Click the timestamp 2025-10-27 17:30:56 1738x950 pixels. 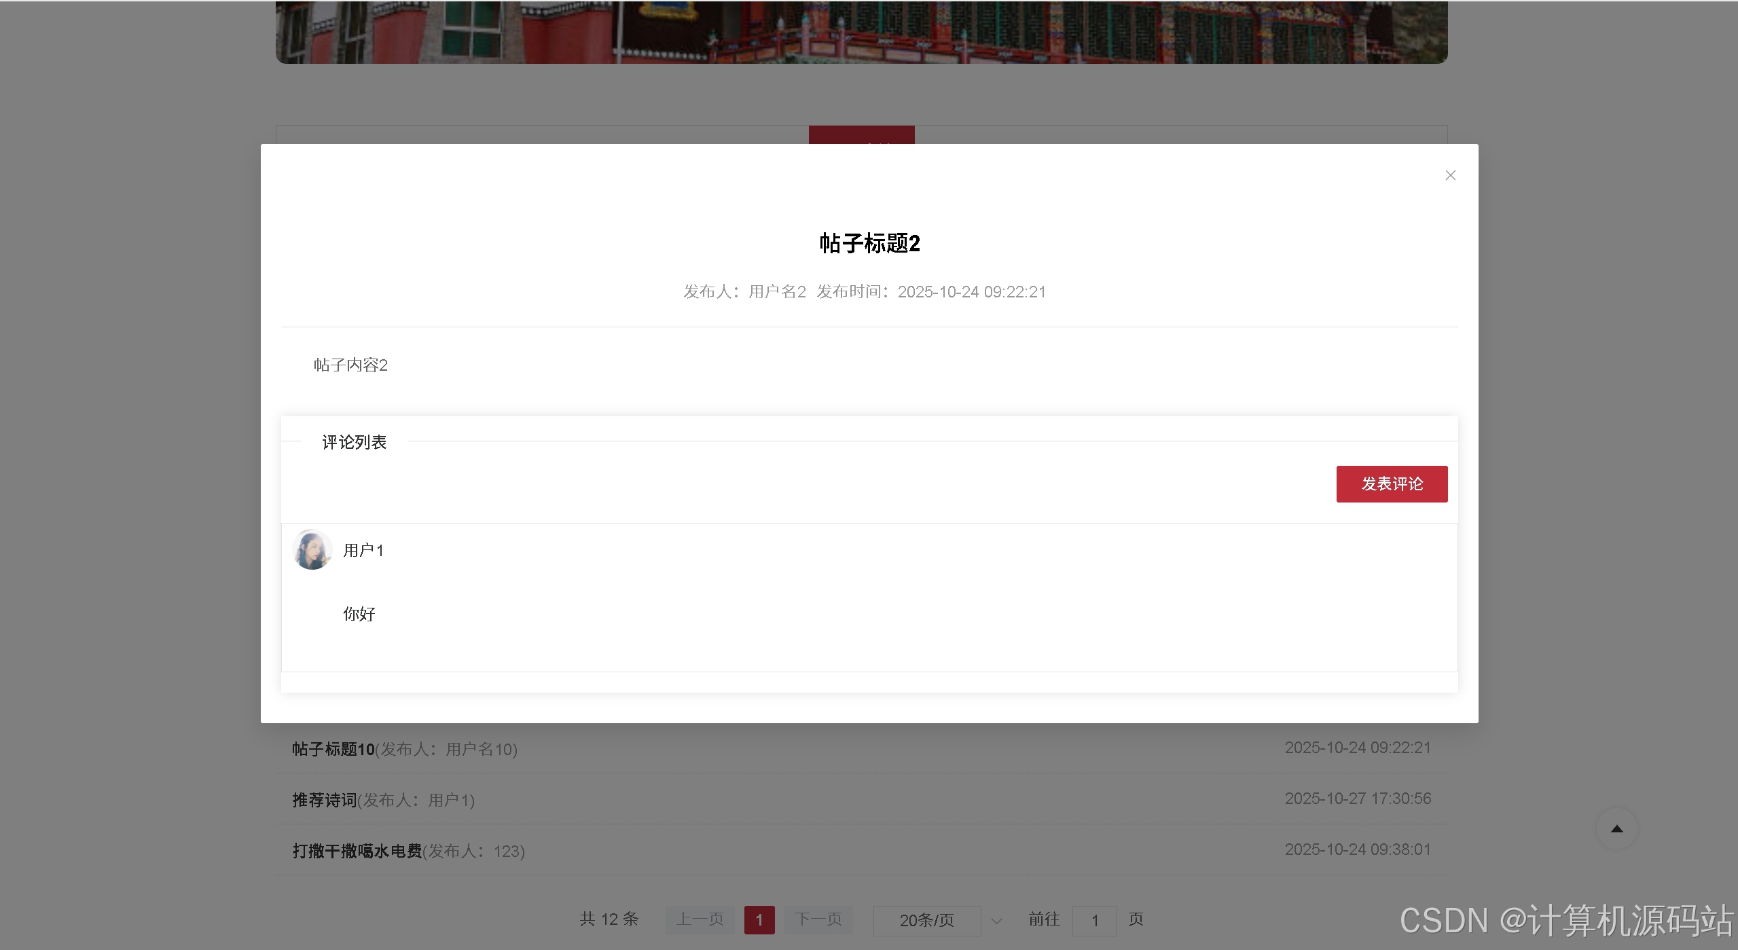tap(1358, 799)
